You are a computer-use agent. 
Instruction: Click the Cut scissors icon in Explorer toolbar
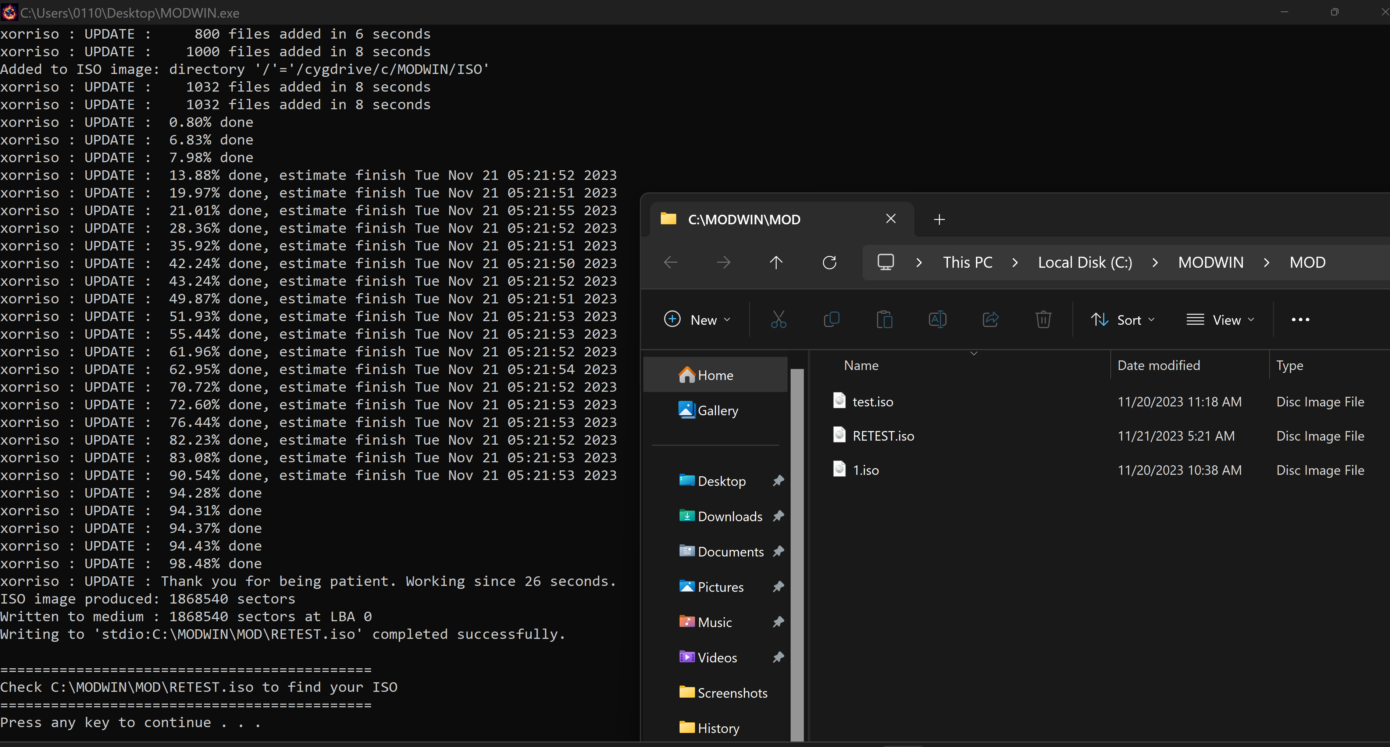778,320
